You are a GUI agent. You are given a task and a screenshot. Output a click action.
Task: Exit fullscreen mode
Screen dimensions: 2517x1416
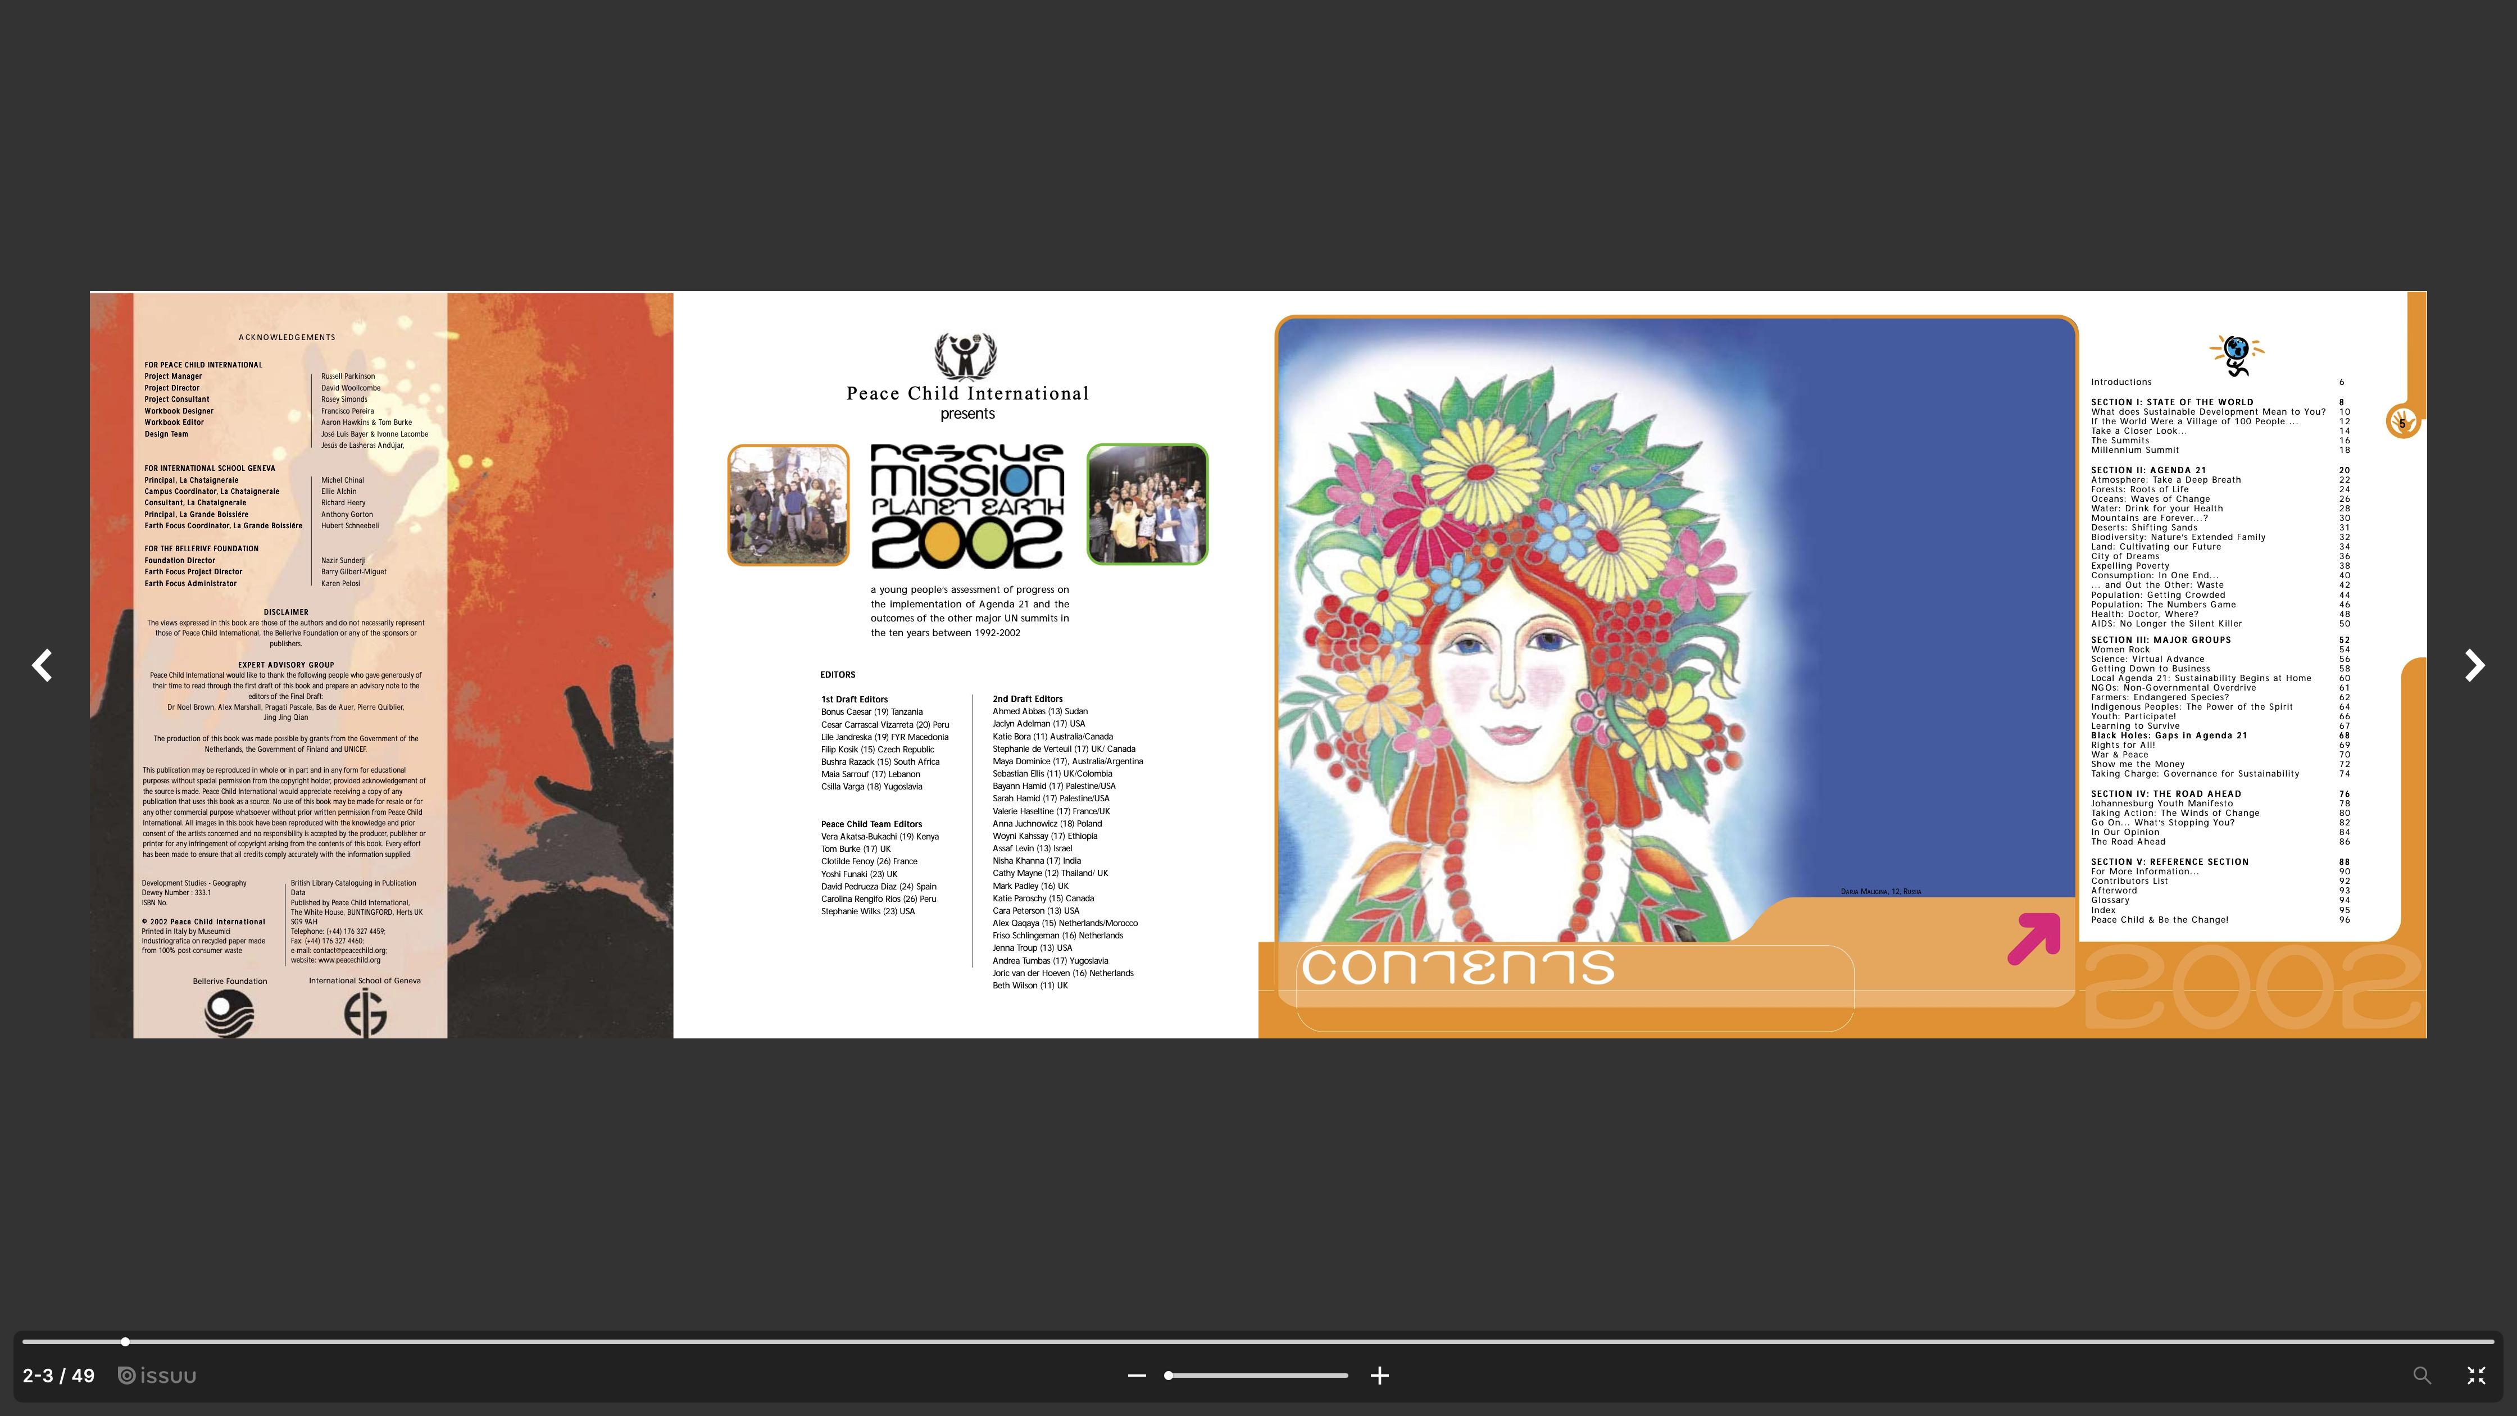(x=2476, y=1375)
